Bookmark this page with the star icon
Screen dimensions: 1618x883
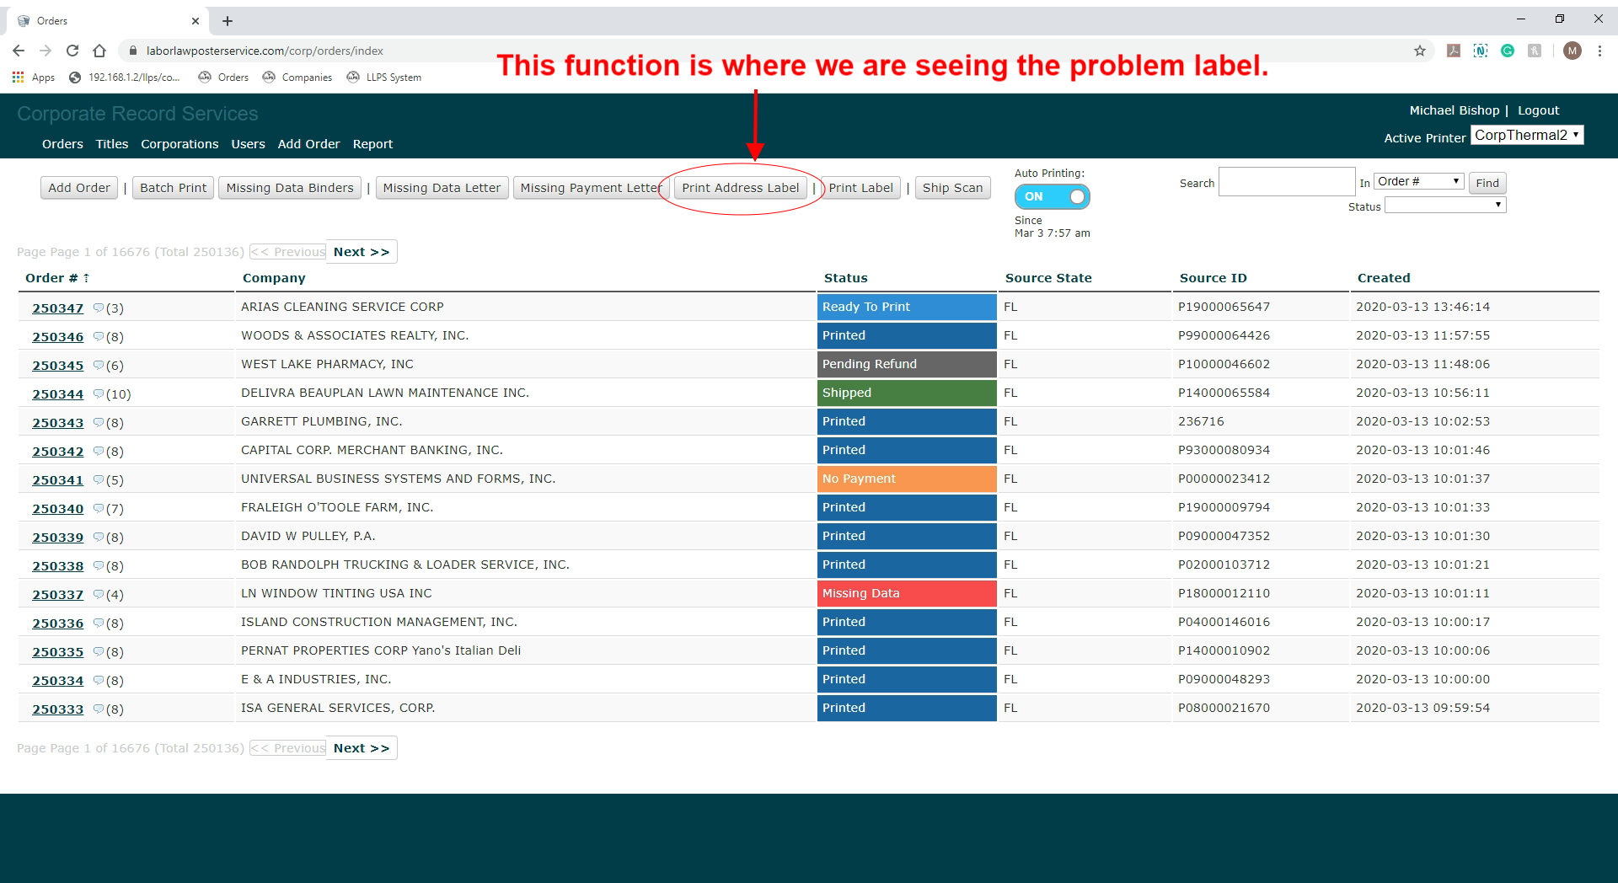click(1420, 51)
